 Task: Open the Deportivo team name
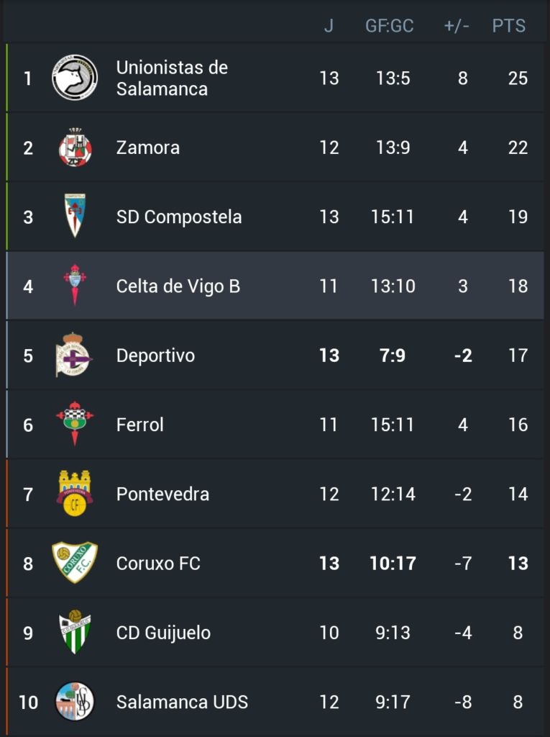pos(155,356)
